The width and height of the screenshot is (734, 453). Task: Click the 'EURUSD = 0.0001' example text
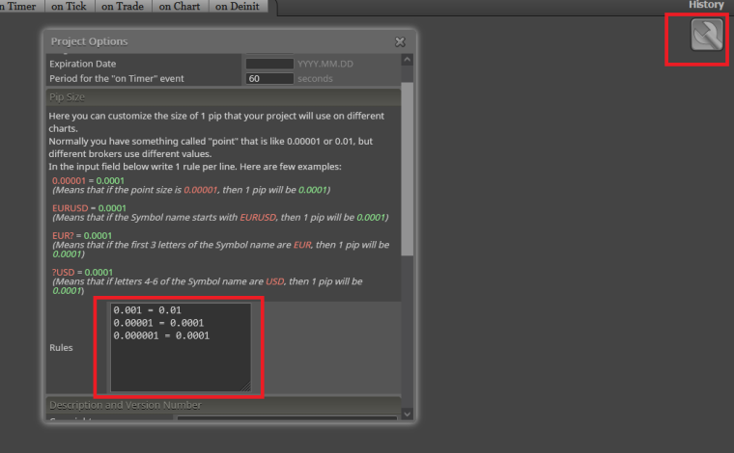(x=89, y=208)
